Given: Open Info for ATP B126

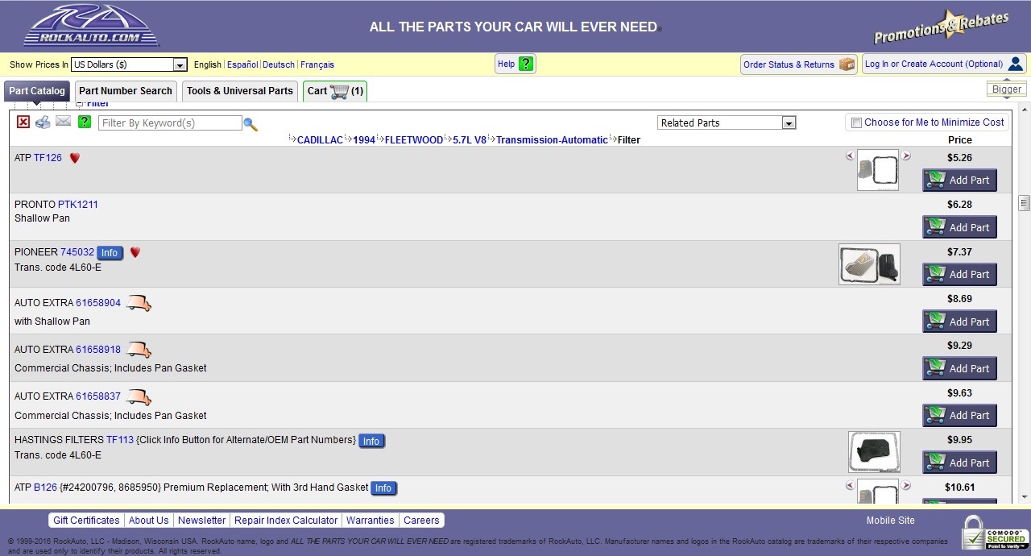Looking at the screenshot, I should [x=383, y=488].
